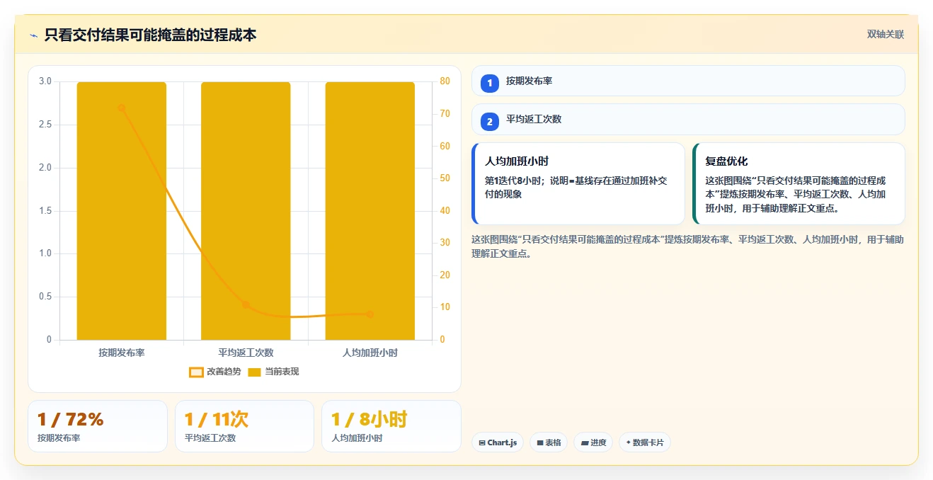
Task: Select the 进度 tag
Action: coord(593,442)
